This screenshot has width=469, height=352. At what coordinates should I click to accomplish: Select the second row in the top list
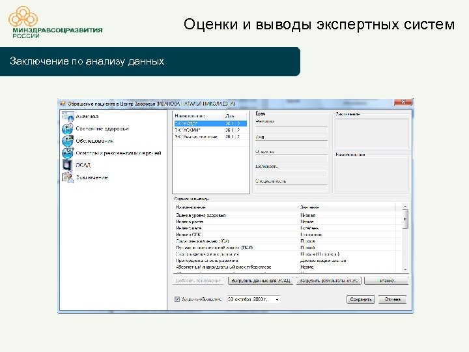point(210,130)
